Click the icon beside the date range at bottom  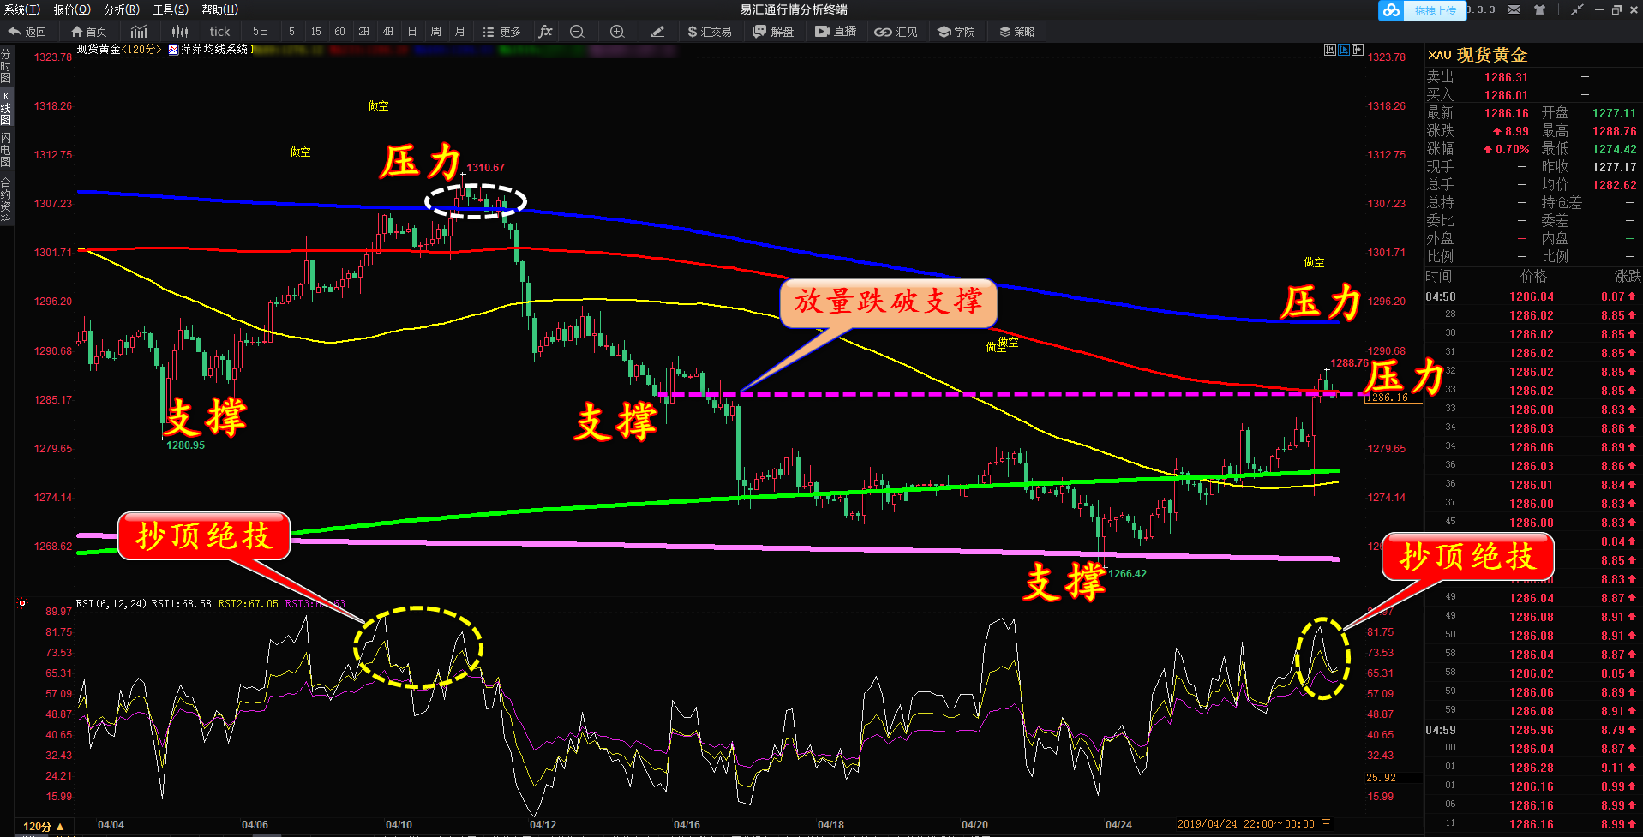point(1327,824)
